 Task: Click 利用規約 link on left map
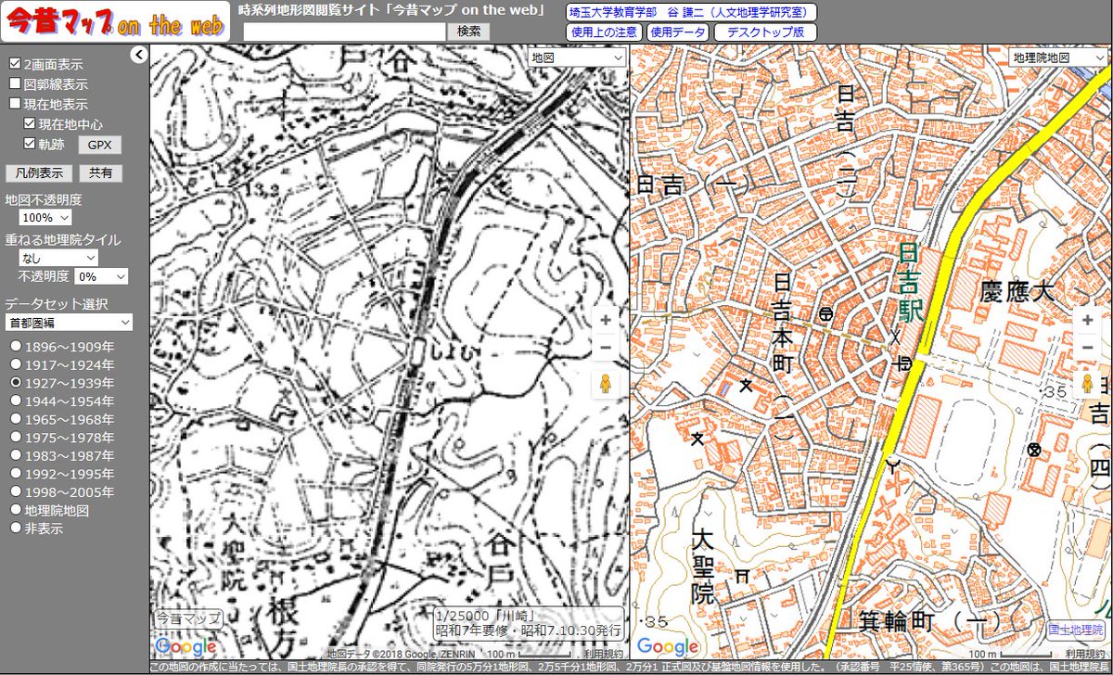pyautogui.click(x=605, y=654)
